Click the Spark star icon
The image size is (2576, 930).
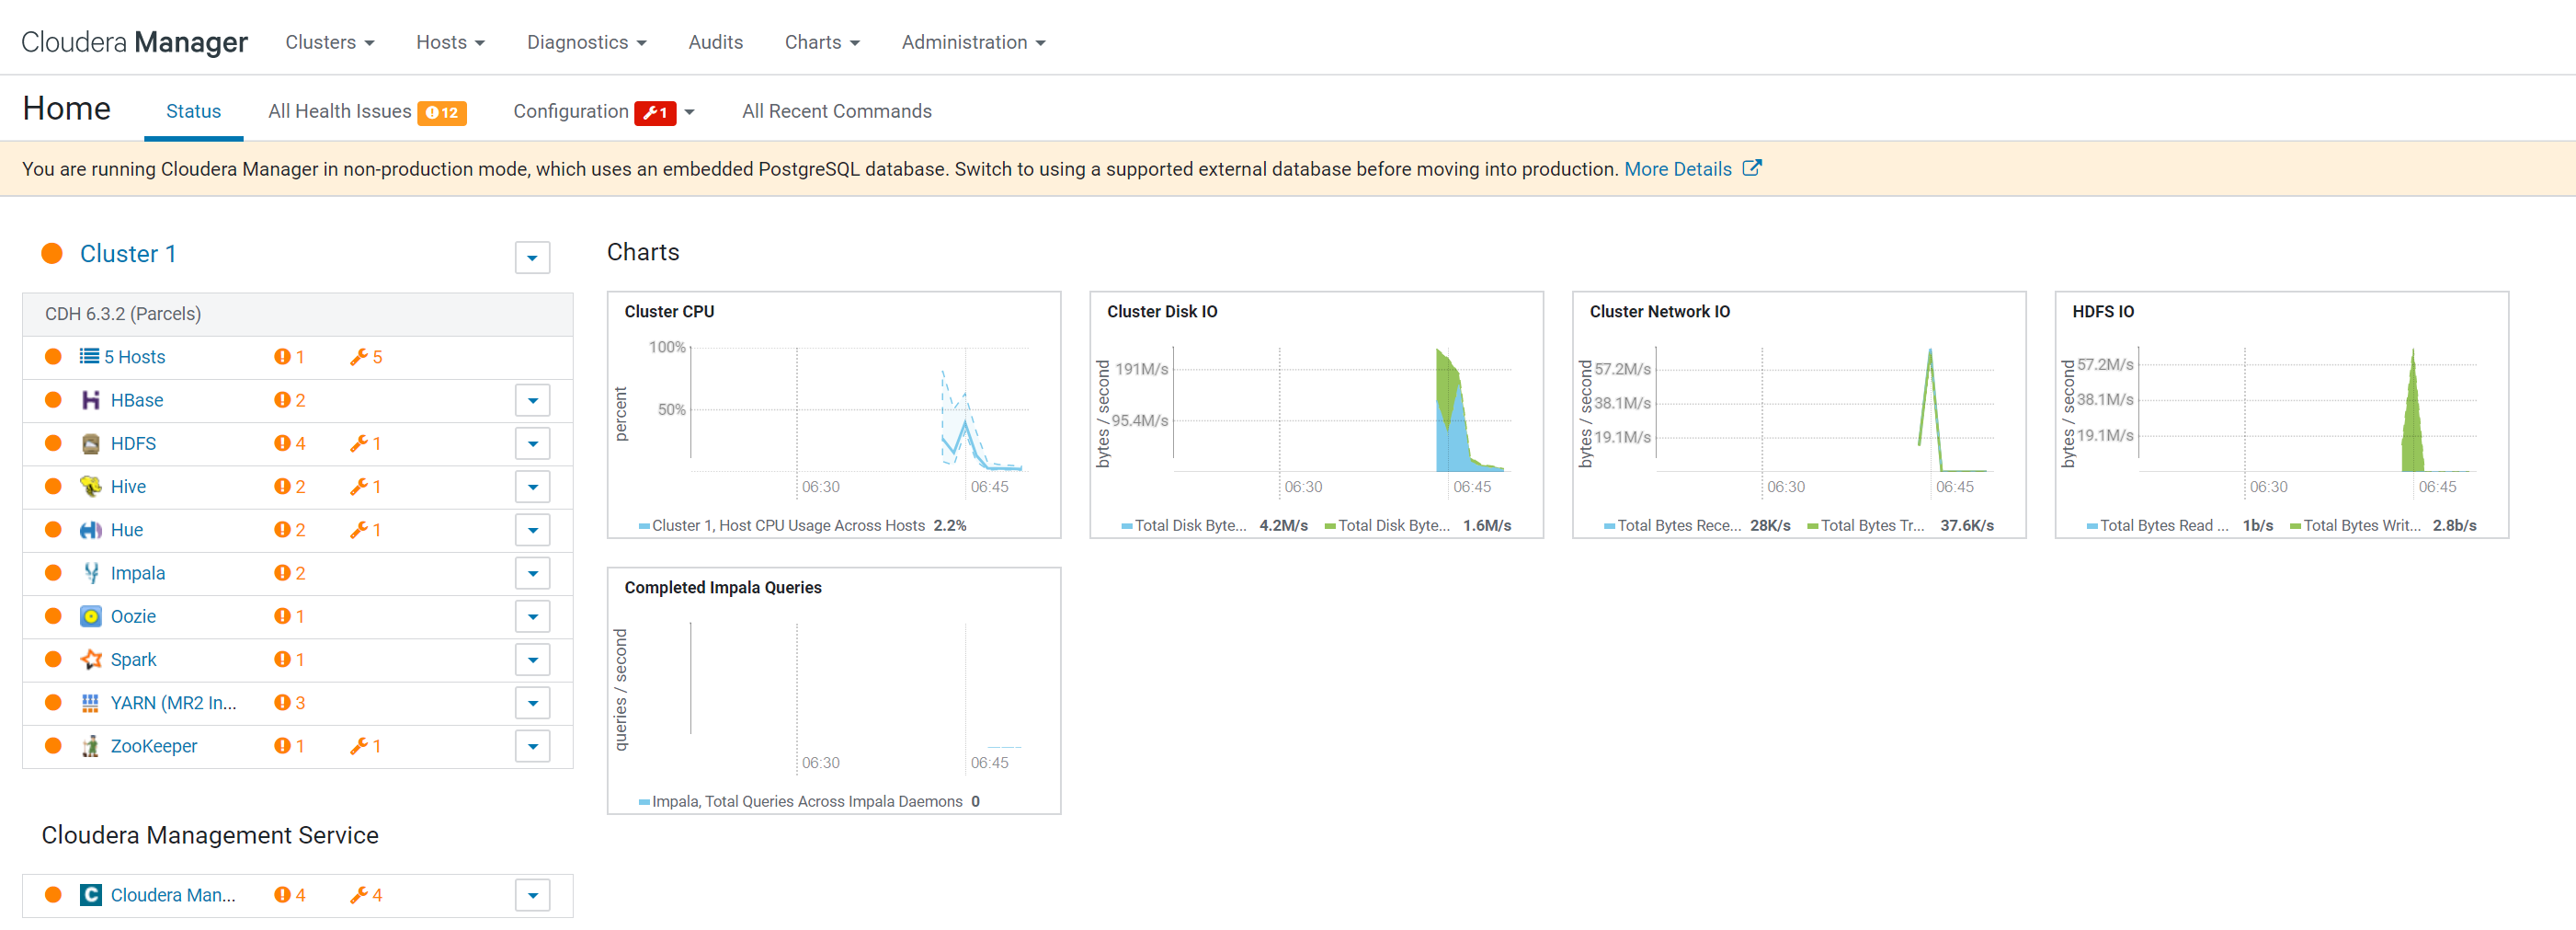click(91, 660)
